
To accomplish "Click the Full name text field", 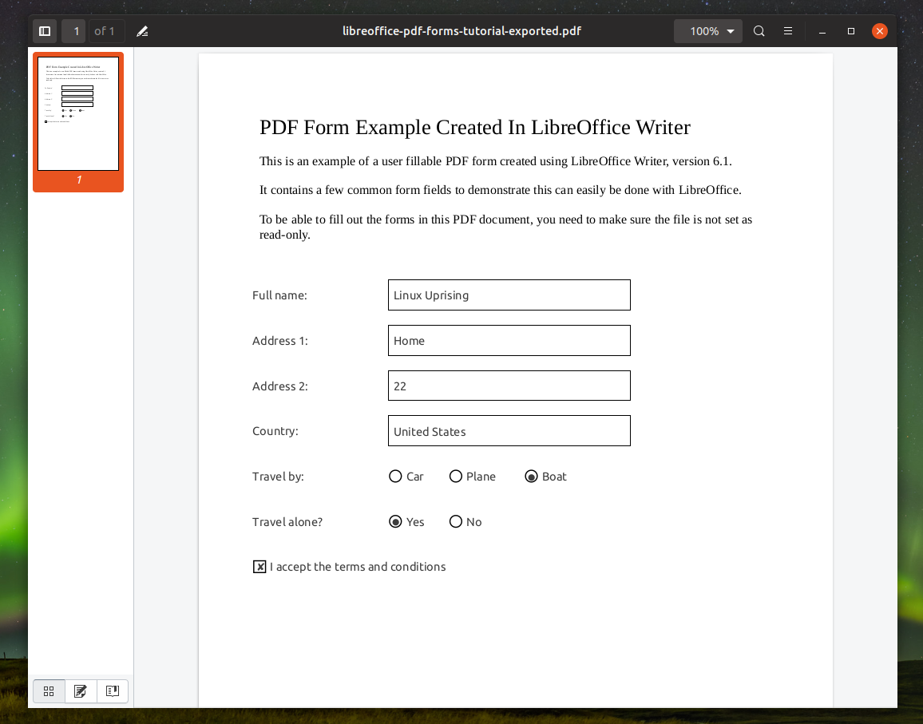I will pyautogui.click(x=509, y=295).
